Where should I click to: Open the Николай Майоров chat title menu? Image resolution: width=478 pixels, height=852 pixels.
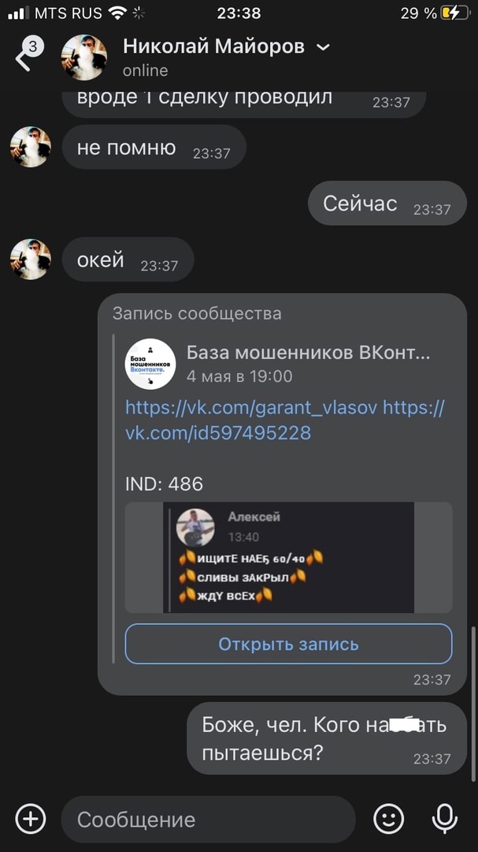[213, 47]
